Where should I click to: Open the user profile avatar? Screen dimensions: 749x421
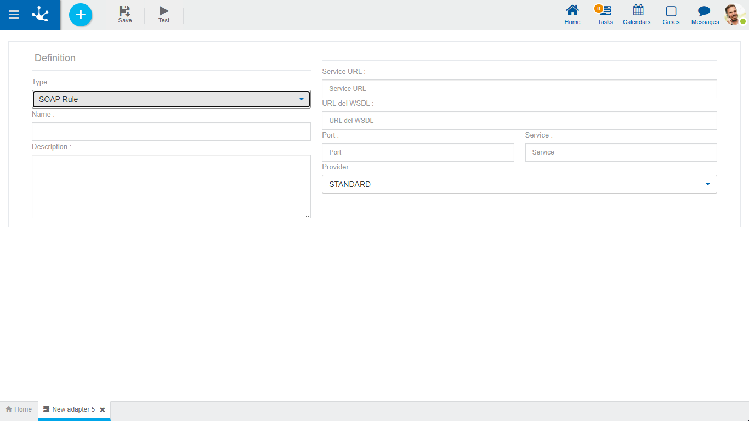(734, 15)
